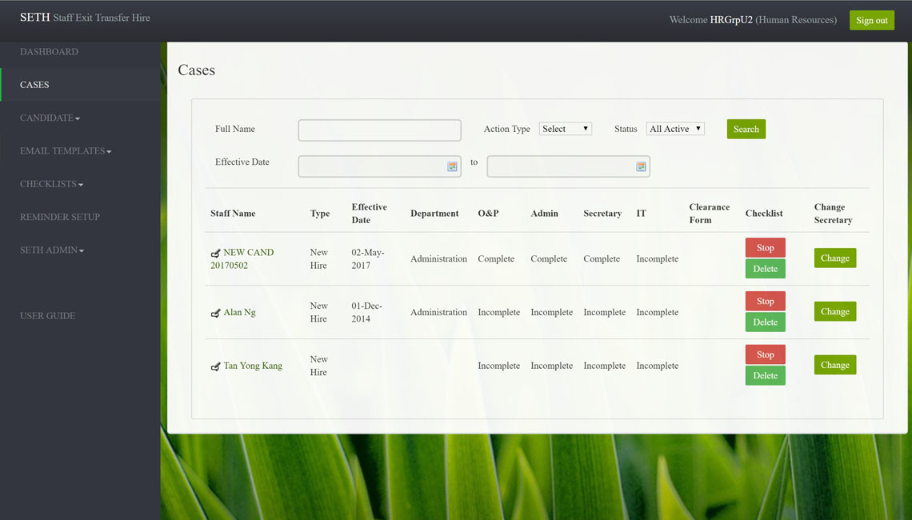
Task: Click NEW CAND's O&P Complete status
Action: click(x=496, y=259)
